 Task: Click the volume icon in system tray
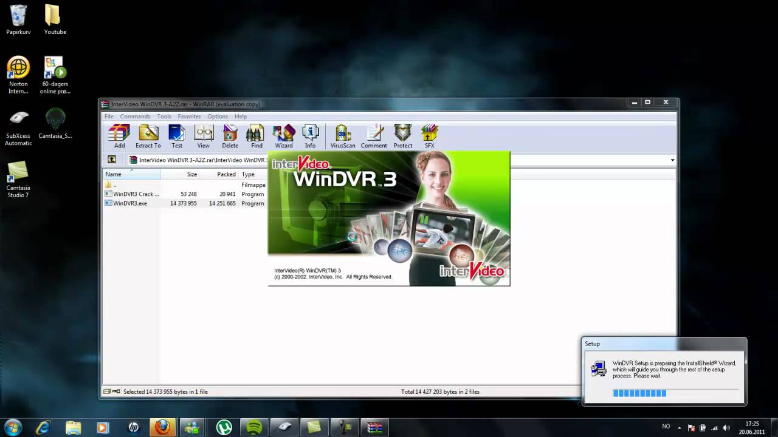(726, 428)
